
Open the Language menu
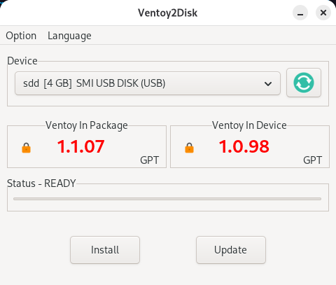pyautogui.click(x=69, y=36)
